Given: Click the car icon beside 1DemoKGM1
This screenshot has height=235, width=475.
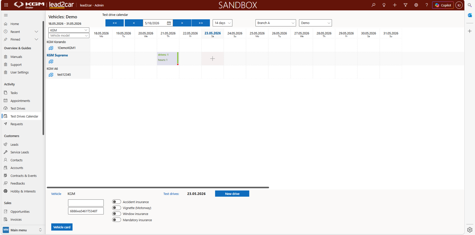Looking at the screenshot, I should [51, 48].
